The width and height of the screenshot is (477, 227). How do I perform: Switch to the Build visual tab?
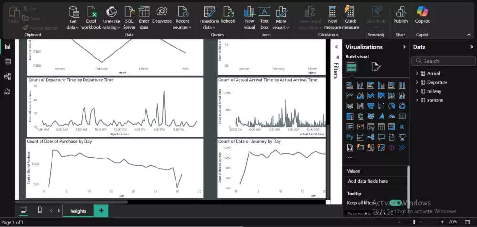tap(351, 67)
